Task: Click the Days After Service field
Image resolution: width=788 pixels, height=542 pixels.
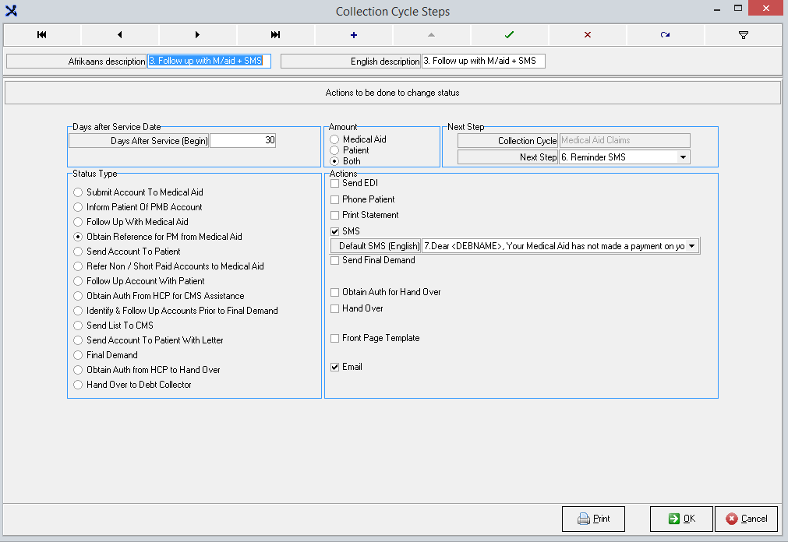Action: tap(242, 141)
